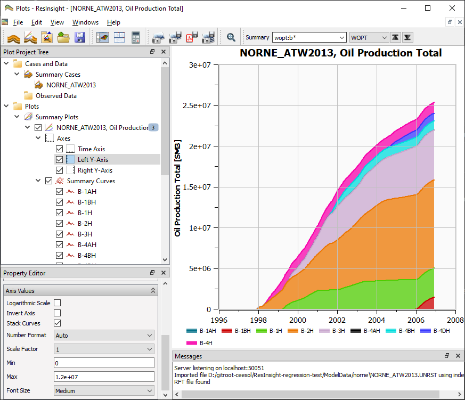Open the Edit menu
Image resolution: width=465 pixels, height=400 pixels.
(36, 22)
